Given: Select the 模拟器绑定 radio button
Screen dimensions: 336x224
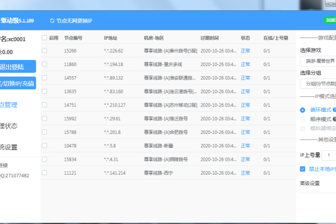Looking at the screenshot, I should pyautogui.click(x=302, y=128).
